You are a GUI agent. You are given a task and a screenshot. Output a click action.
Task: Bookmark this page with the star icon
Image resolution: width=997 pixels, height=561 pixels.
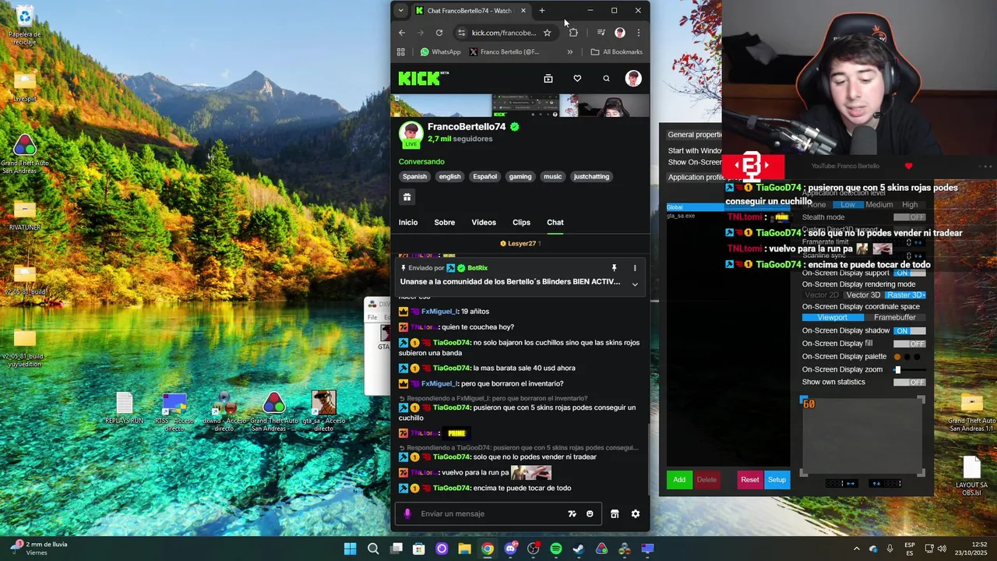(547, 33)
